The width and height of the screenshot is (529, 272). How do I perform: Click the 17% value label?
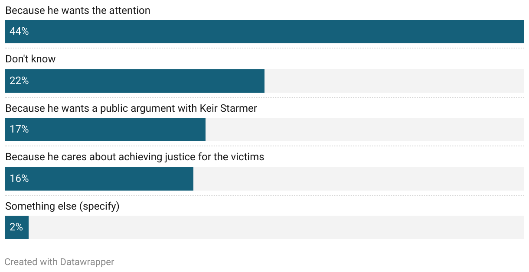[x=19, y=129]
